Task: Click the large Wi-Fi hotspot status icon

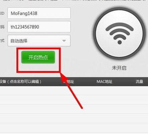Action: click(120, 33)
